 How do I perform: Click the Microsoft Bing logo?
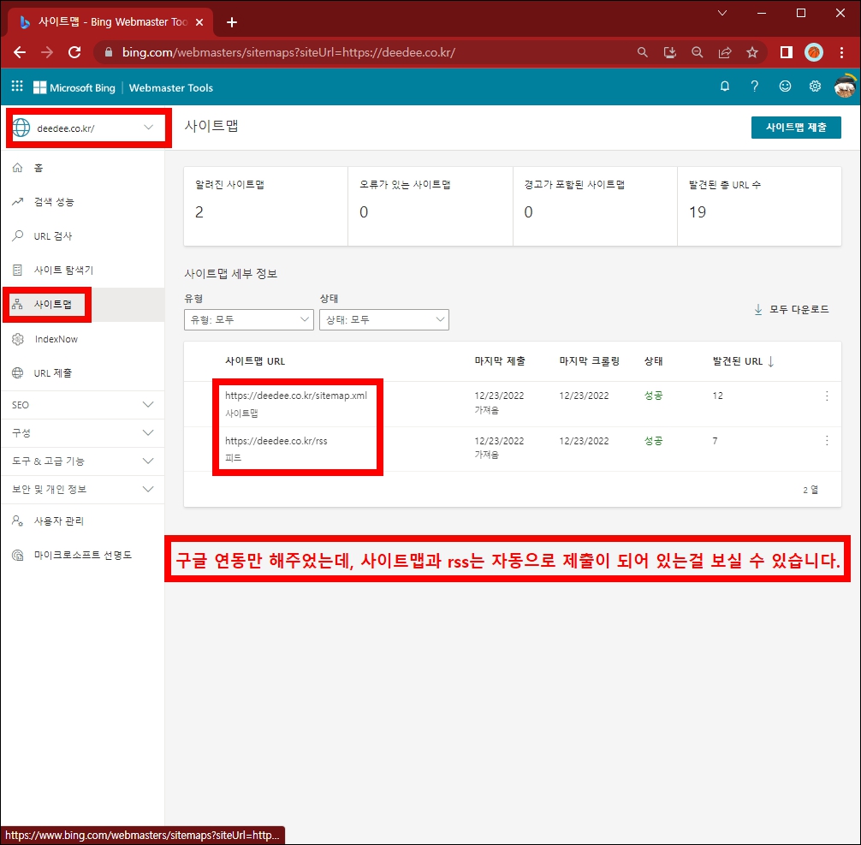(74, 87)
